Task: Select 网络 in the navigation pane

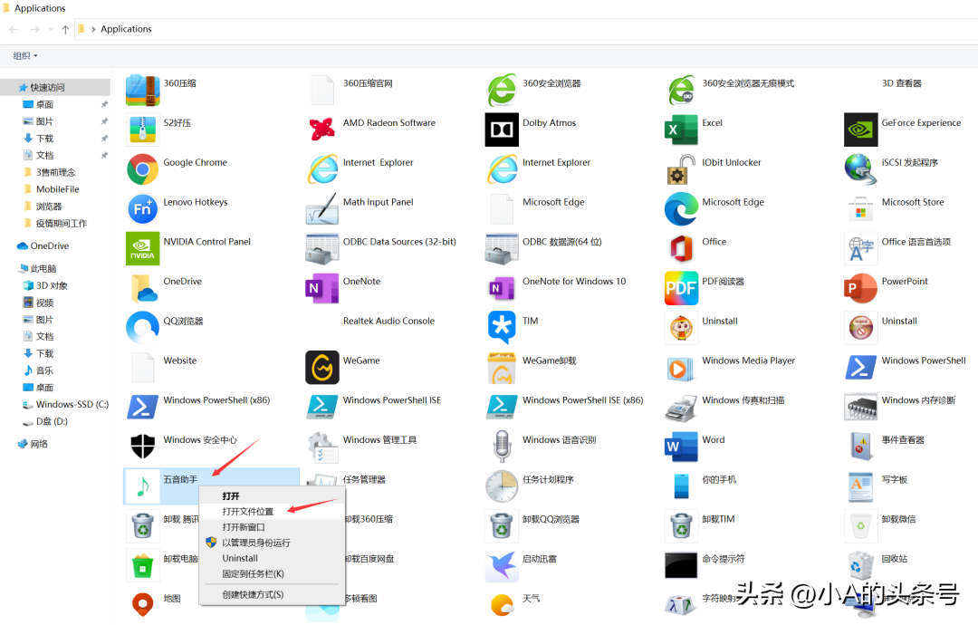Action: (x=39, y=444)
